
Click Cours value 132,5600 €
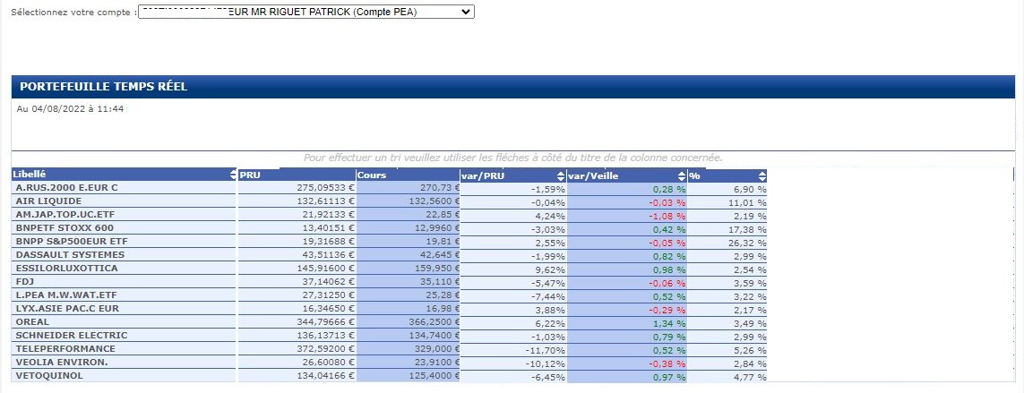click(x=435, y=201)
